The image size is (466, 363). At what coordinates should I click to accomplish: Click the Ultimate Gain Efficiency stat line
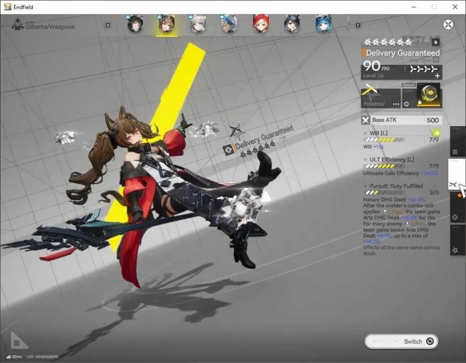400,173
